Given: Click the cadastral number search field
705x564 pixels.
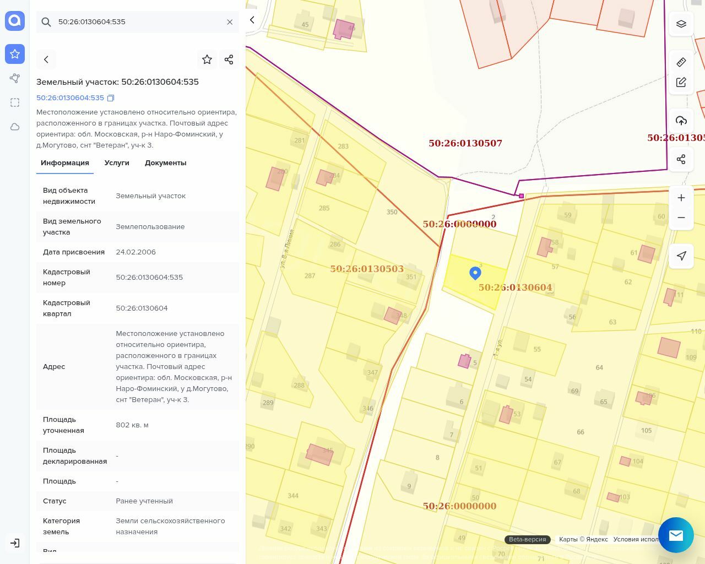Looking at the screenshot, I should pyautogui.click(x=138, y=22).
